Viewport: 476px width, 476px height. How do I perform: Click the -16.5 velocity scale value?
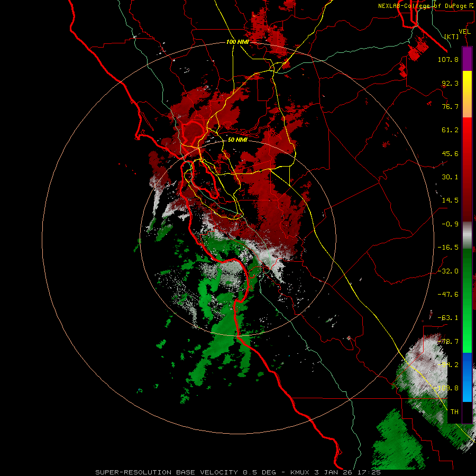pos(448,248)
